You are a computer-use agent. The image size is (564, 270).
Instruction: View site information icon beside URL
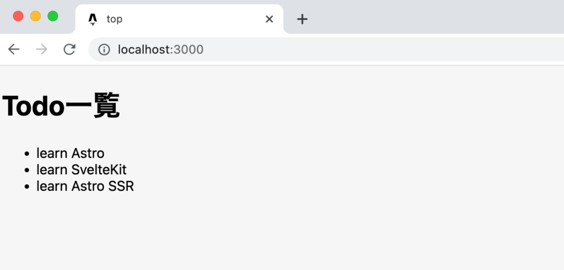coord(104,49)
